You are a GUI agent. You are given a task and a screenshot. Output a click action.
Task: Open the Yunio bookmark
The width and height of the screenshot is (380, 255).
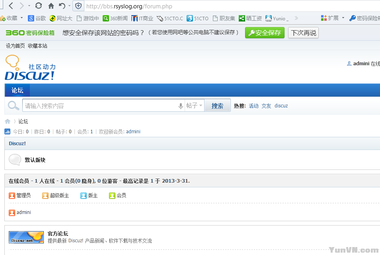pos(277,18)
